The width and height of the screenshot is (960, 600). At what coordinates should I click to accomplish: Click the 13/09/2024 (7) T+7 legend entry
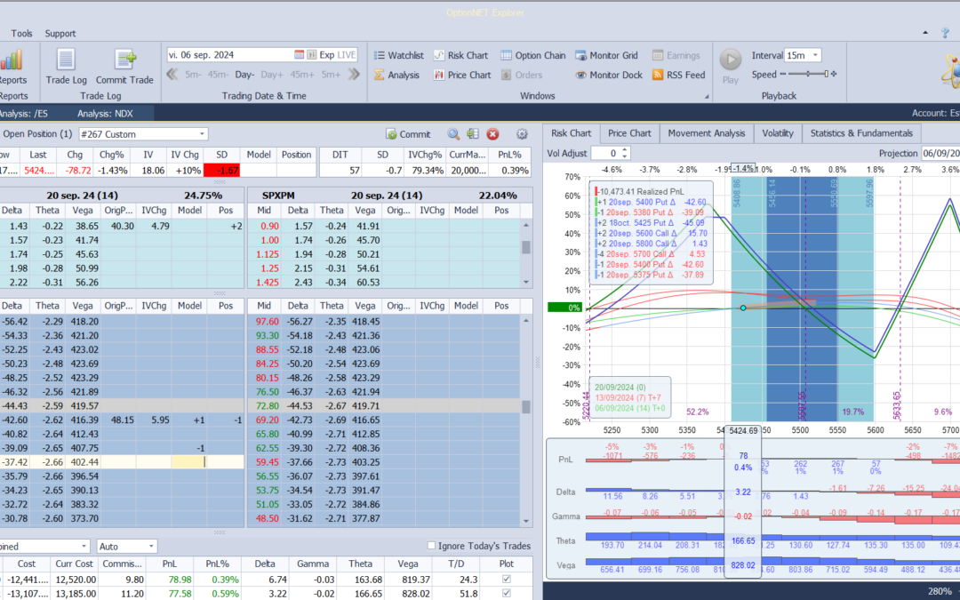pyautogui.click(x=629, y=398)
